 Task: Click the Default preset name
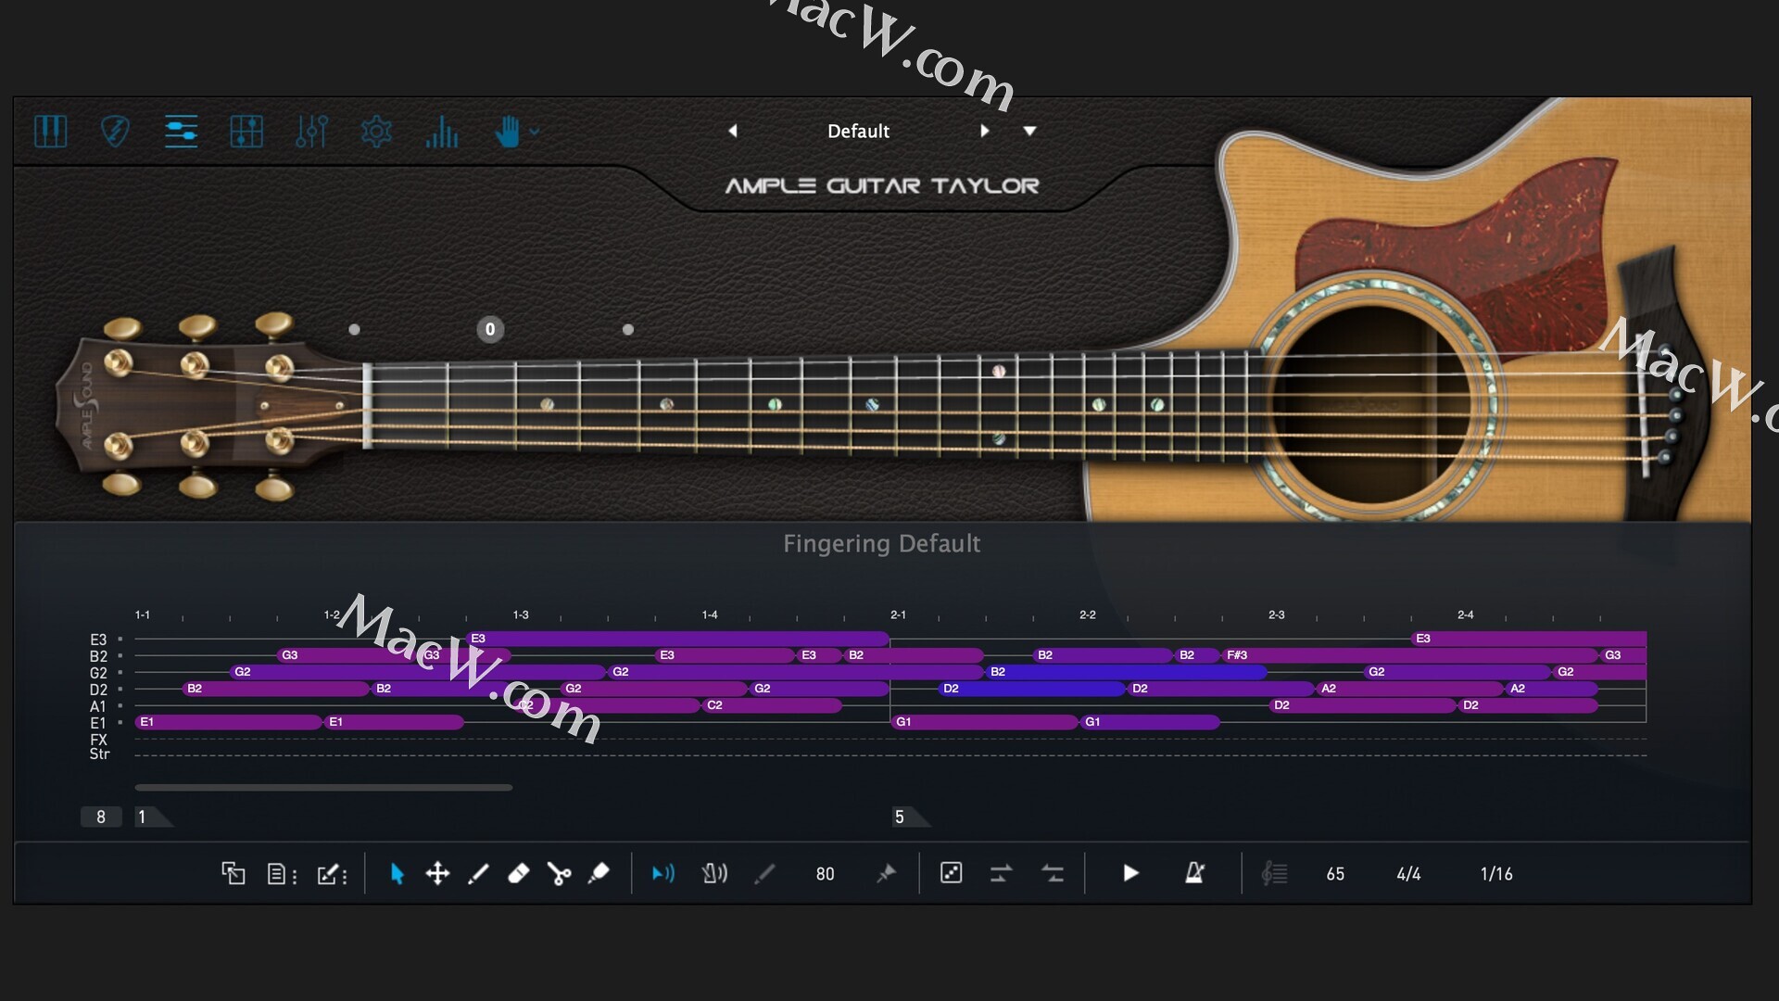click(x=858, y=131)
